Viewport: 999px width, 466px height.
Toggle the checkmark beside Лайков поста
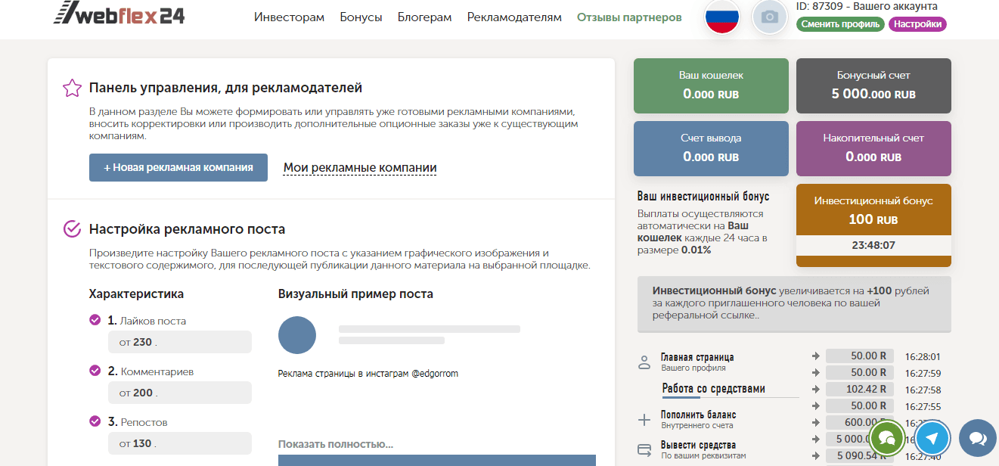point(95,320)
